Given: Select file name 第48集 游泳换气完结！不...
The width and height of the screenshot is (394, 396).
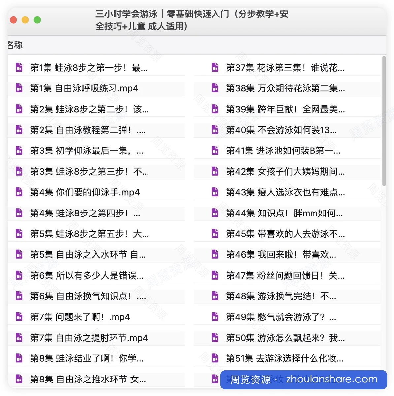Looking at the screenshot, I should [x=281, y=296].
